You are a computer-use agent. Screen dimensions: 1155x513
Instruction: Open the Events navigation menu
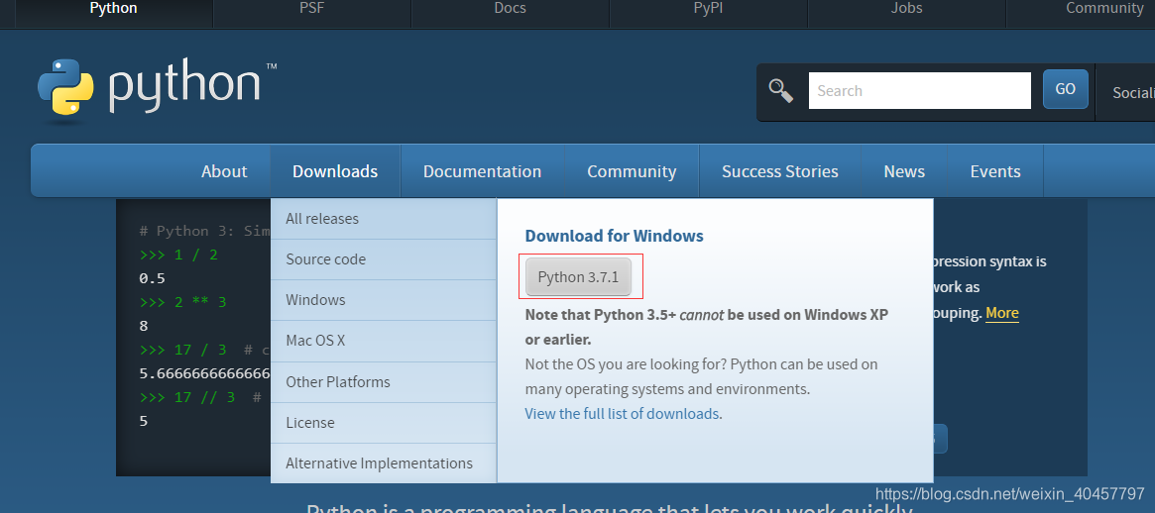(995, 171)
